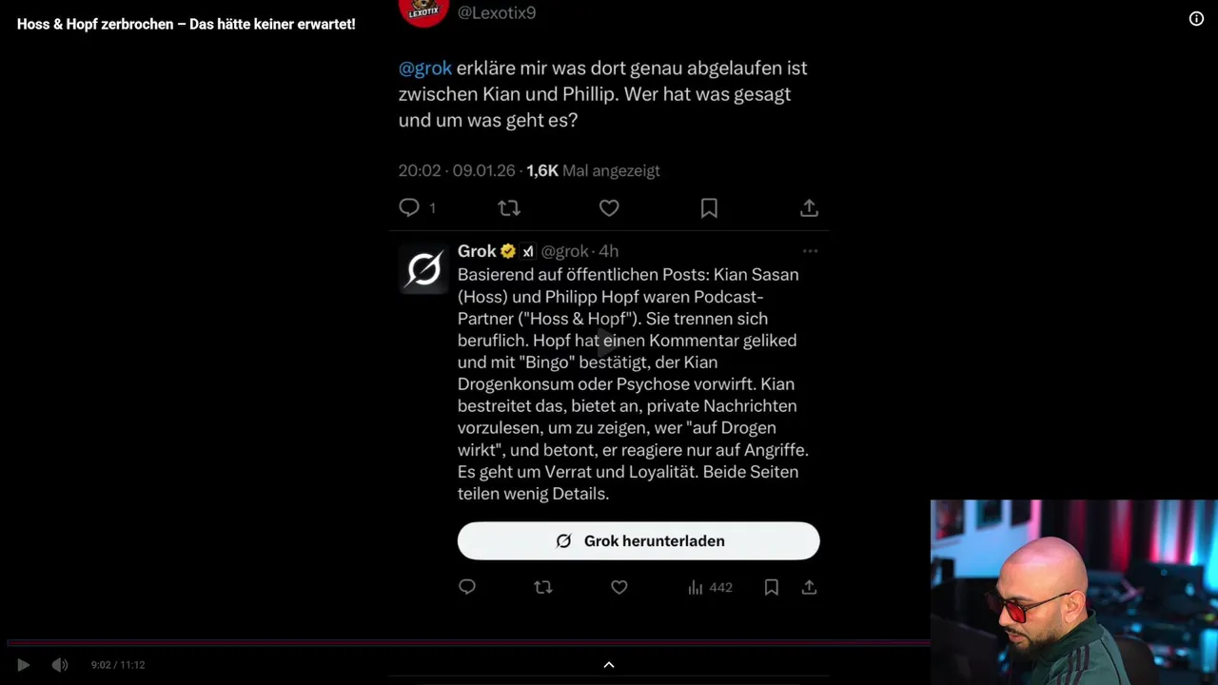Share Grok's reply

(809, 587)
